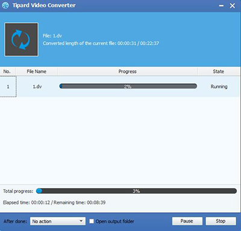Pause the running conversion
The height and width of the screenshot is (231, 241).
(187, 221)
